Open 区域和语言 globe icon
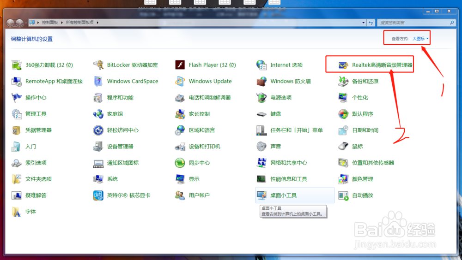 click(180, 130)
